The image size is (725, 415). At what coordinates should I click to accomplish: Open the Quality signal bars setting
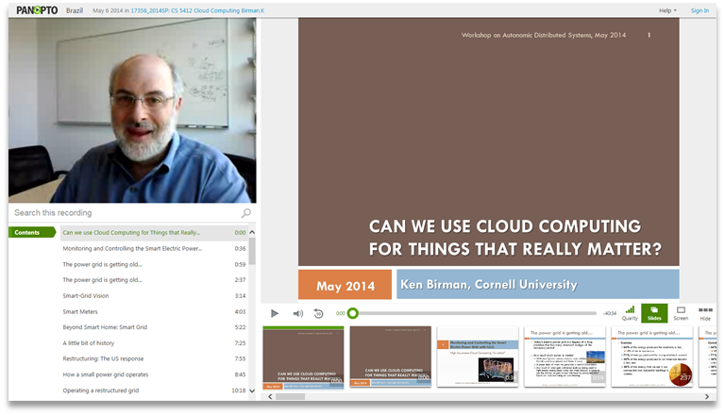pyautogui.click(x=630, y=313)
